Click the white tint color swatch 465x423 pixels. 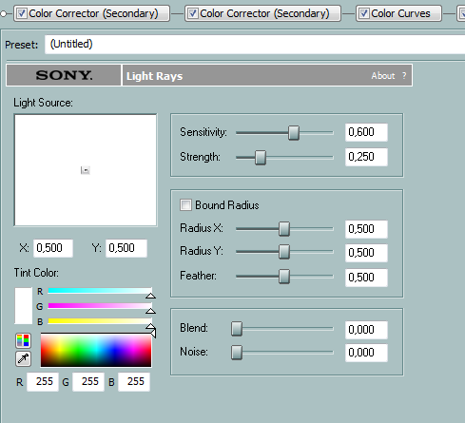pyautogui.click(x=24, y=306)
